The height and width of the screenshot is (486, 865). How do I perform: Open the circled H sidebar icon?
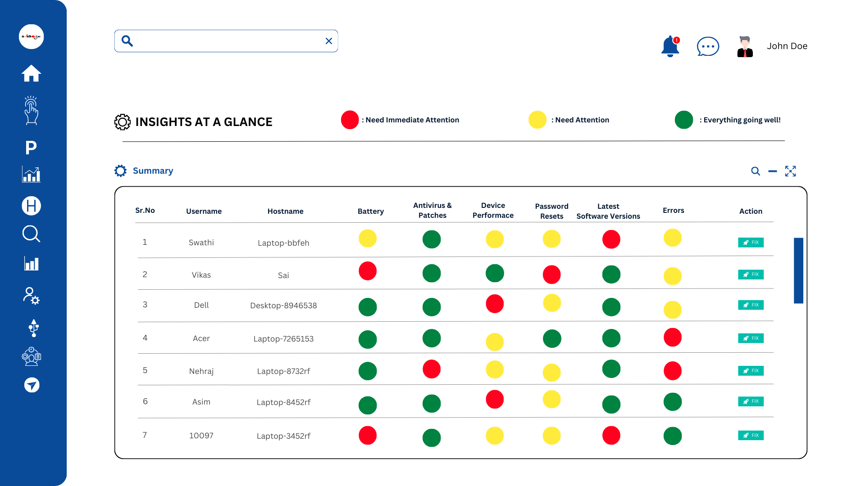click(31, 206)
